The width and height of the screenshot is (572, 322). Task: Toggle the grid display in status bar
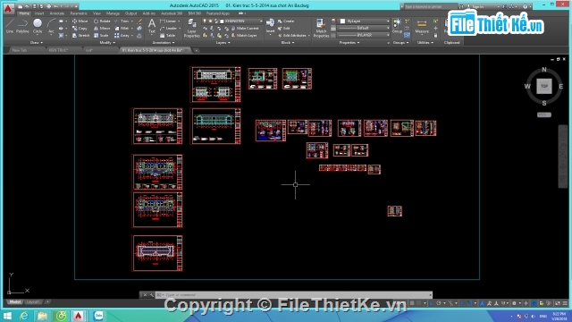412,303
